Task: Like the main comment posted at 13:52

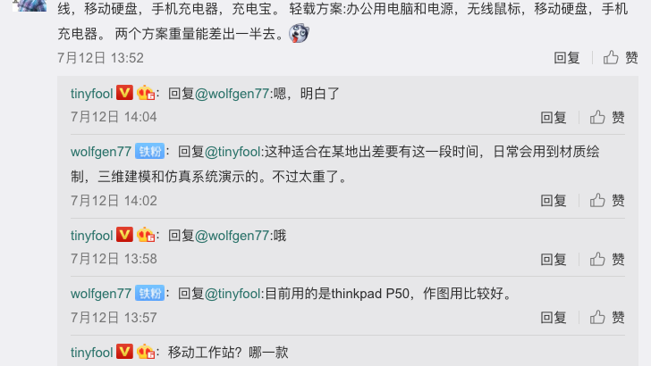Action: point(621,58)
